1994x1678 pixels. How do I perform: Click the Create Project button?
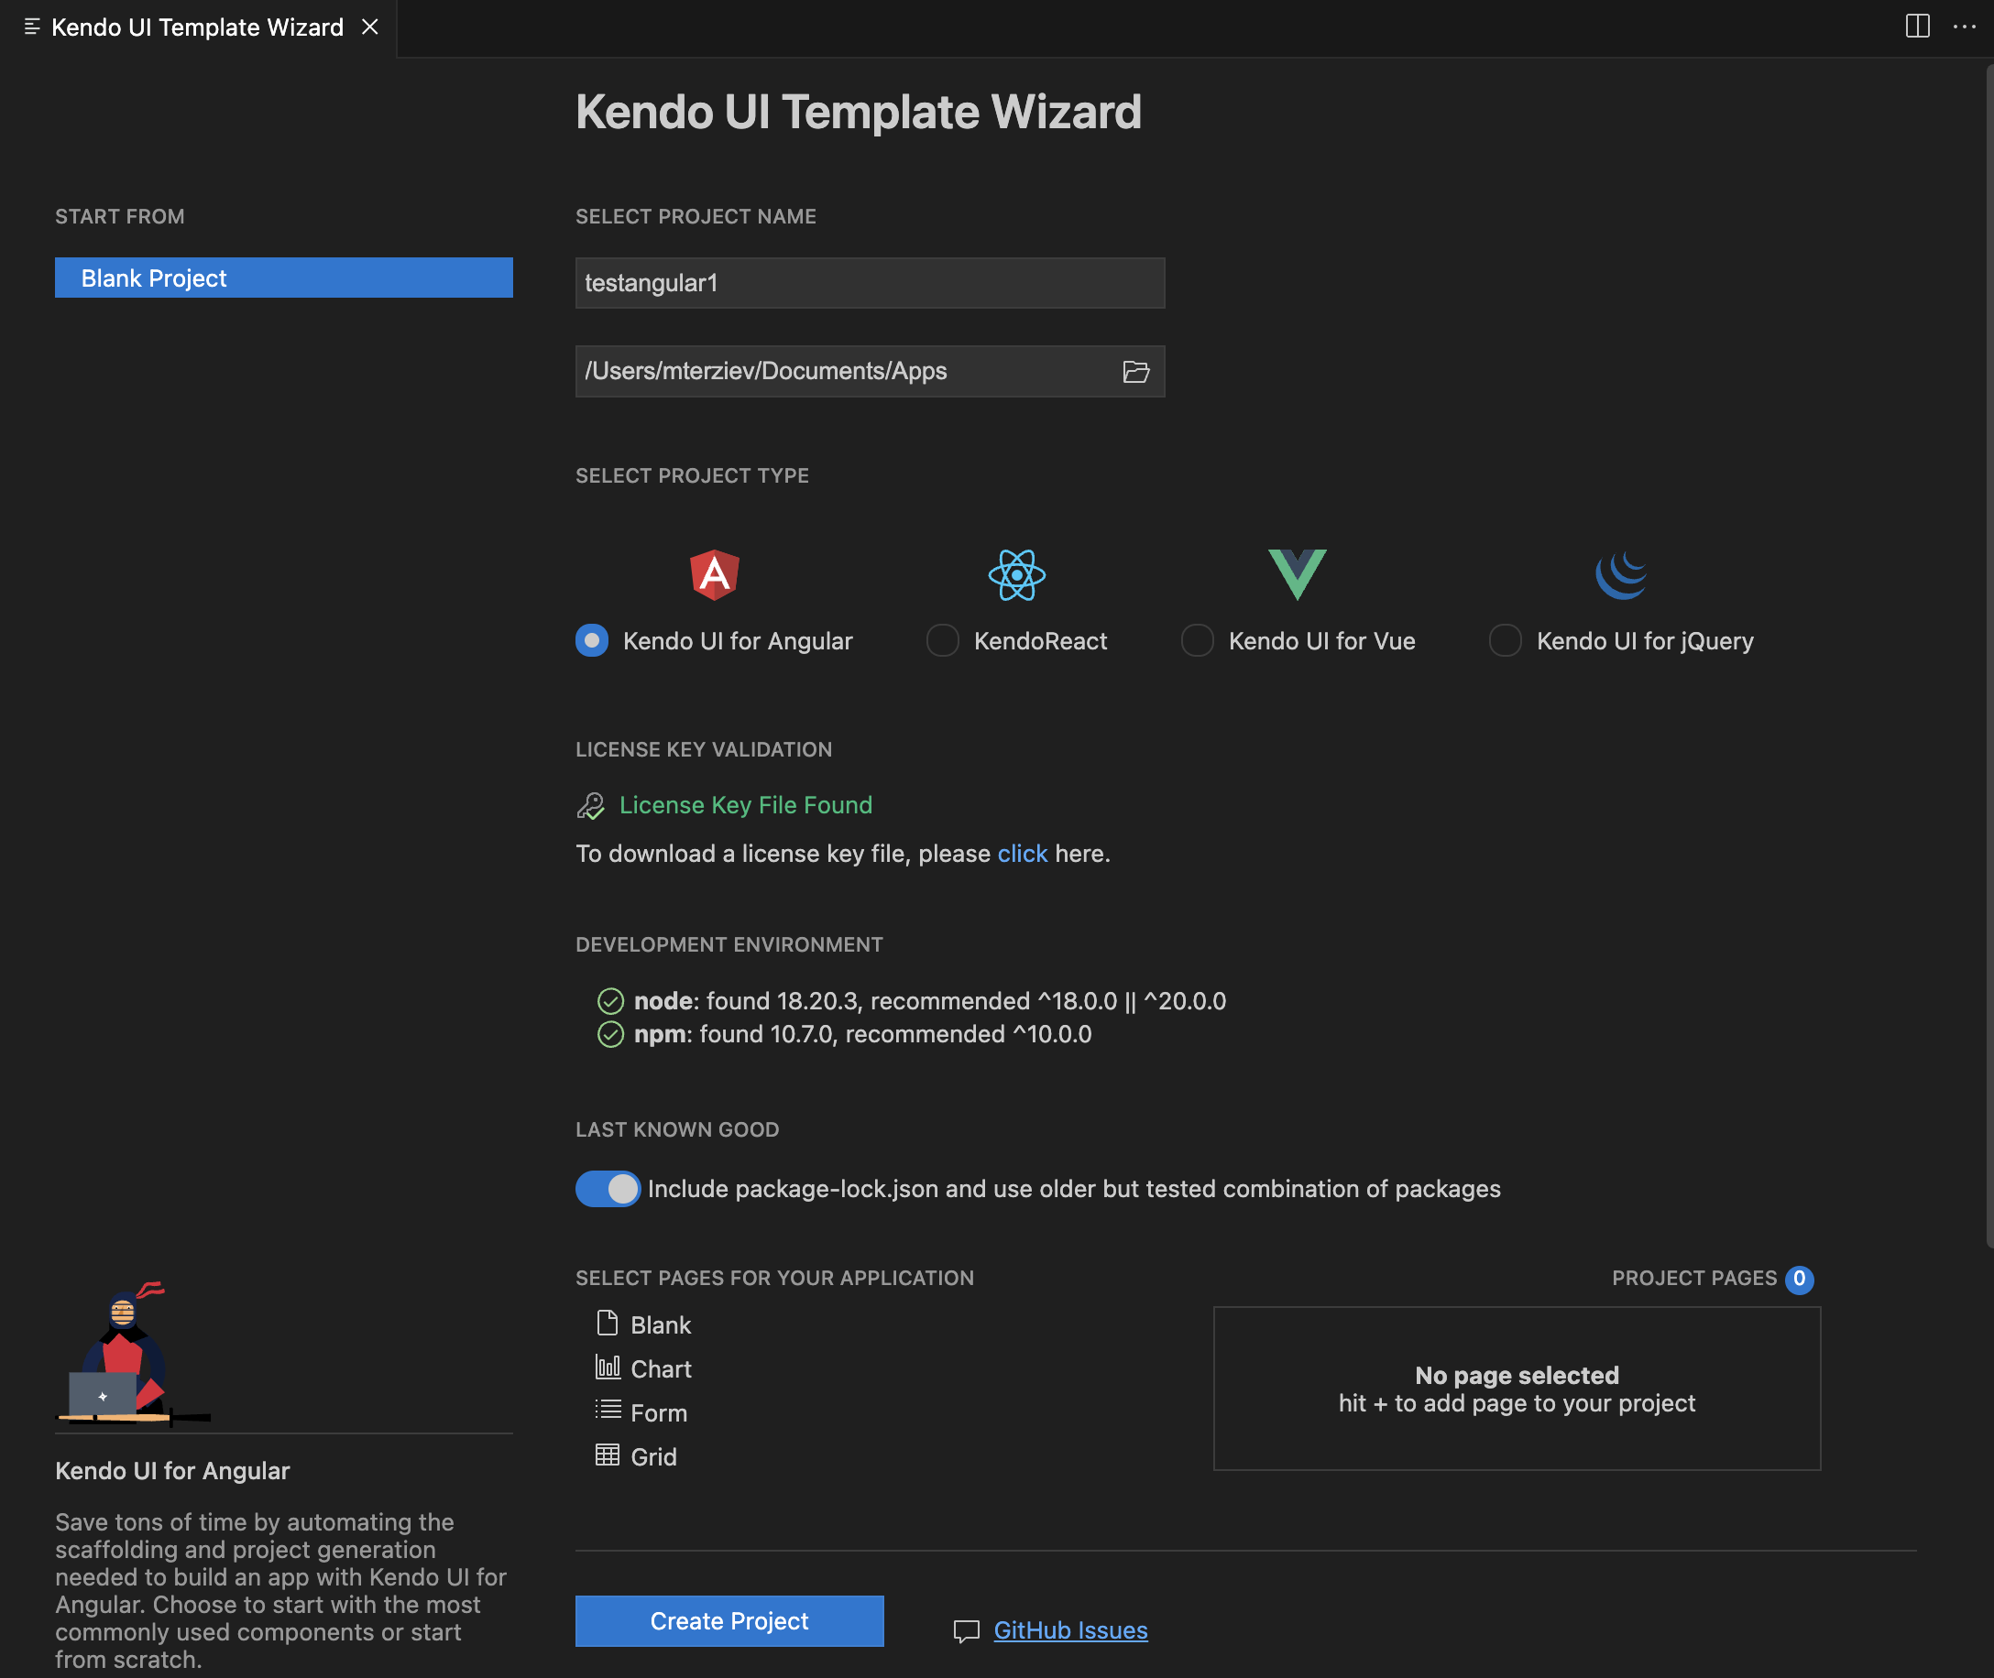729,1620
